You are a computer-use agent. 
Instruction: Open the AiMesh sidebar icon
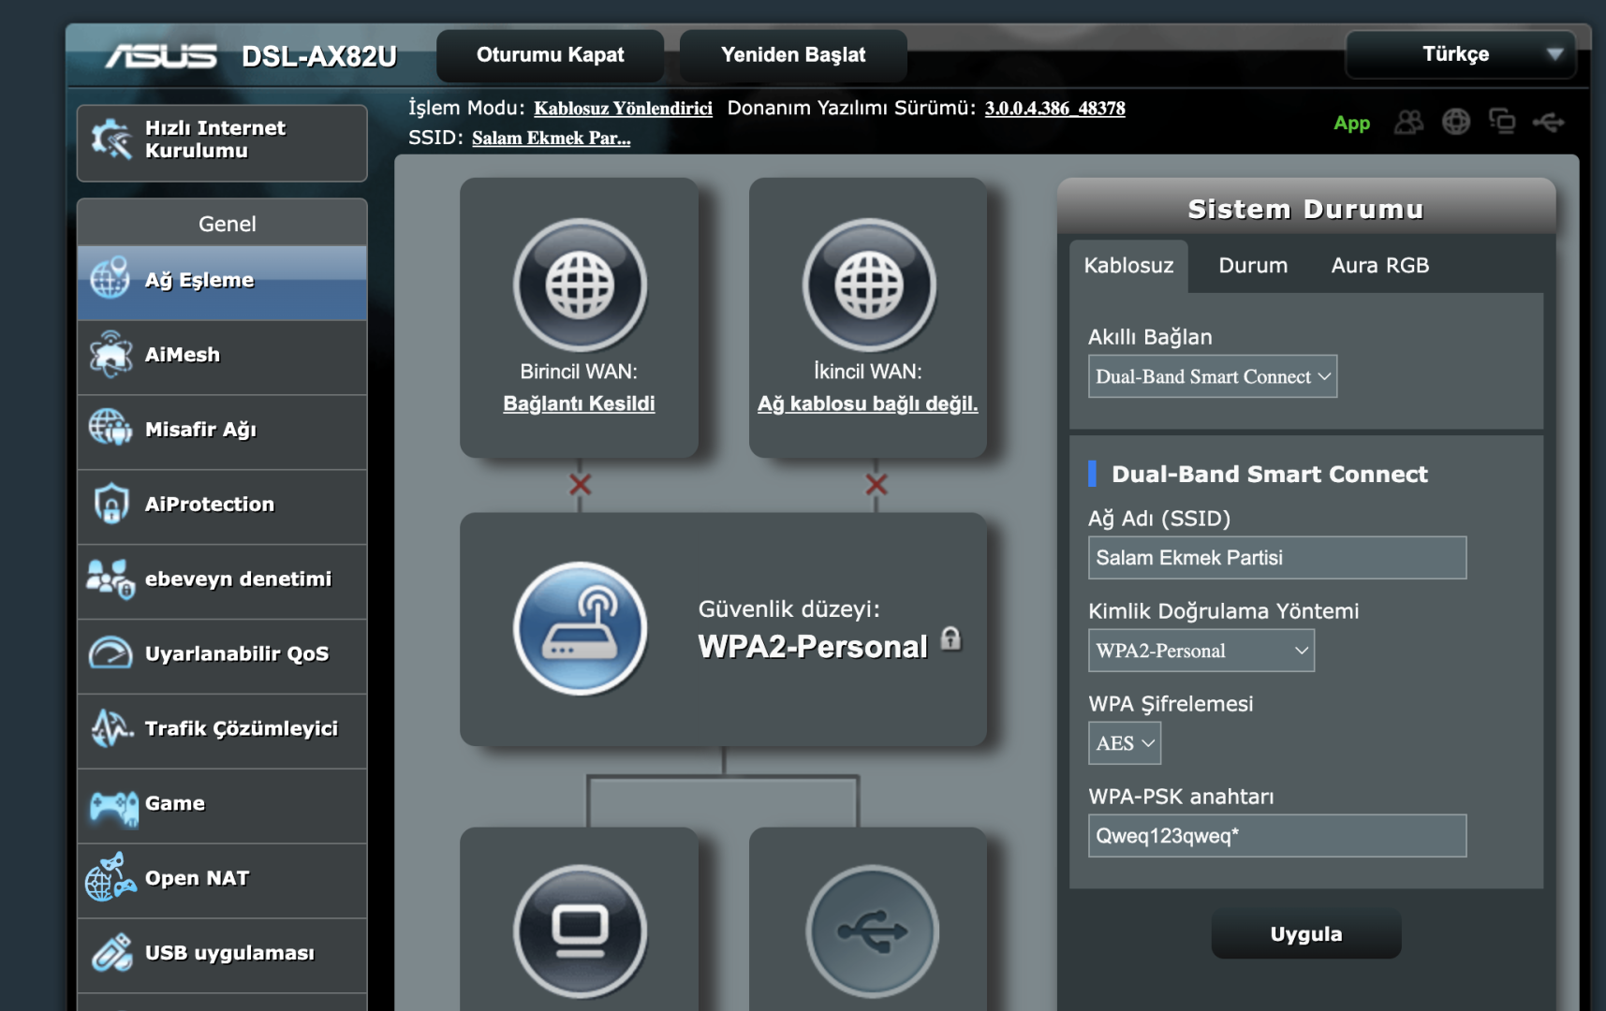[x=111, y=354]
